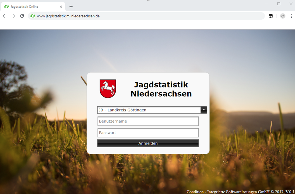
Task: Expand the dropdown arrow beside Landkreis Göttingen
Action: pos(204,110)
